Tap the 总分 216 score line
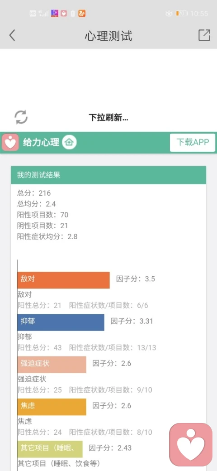 (34, 193)
